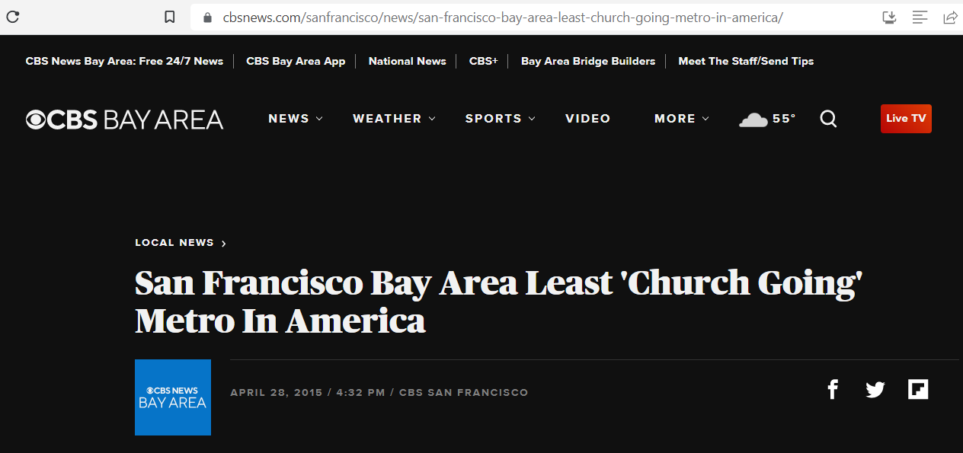
Task: Share the article on Flipboard
Action: pyautogui.click(x=918, y=390)
